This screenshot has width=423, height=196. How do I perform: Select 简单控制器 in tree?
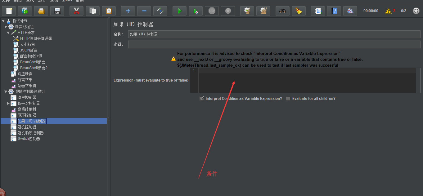point(27,97)
